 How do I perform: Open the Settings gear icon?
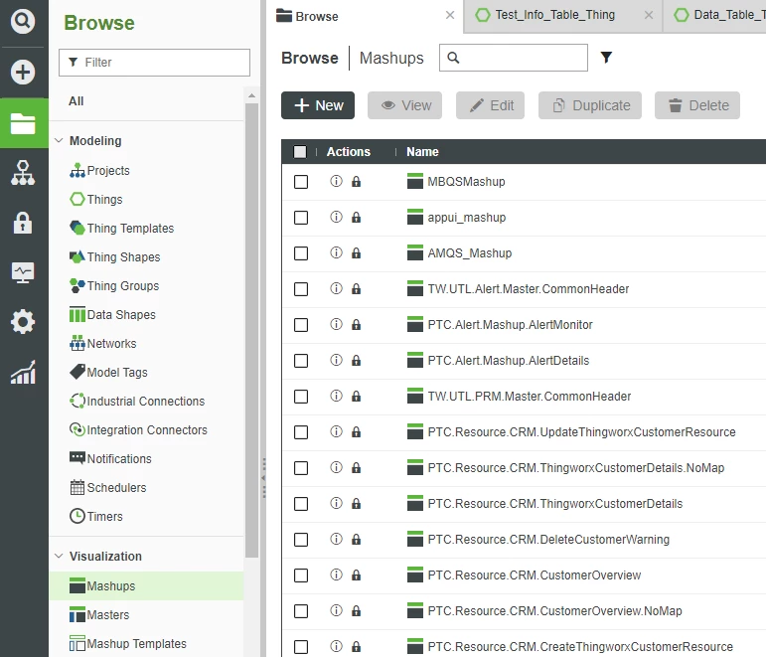tap(23, 322)
